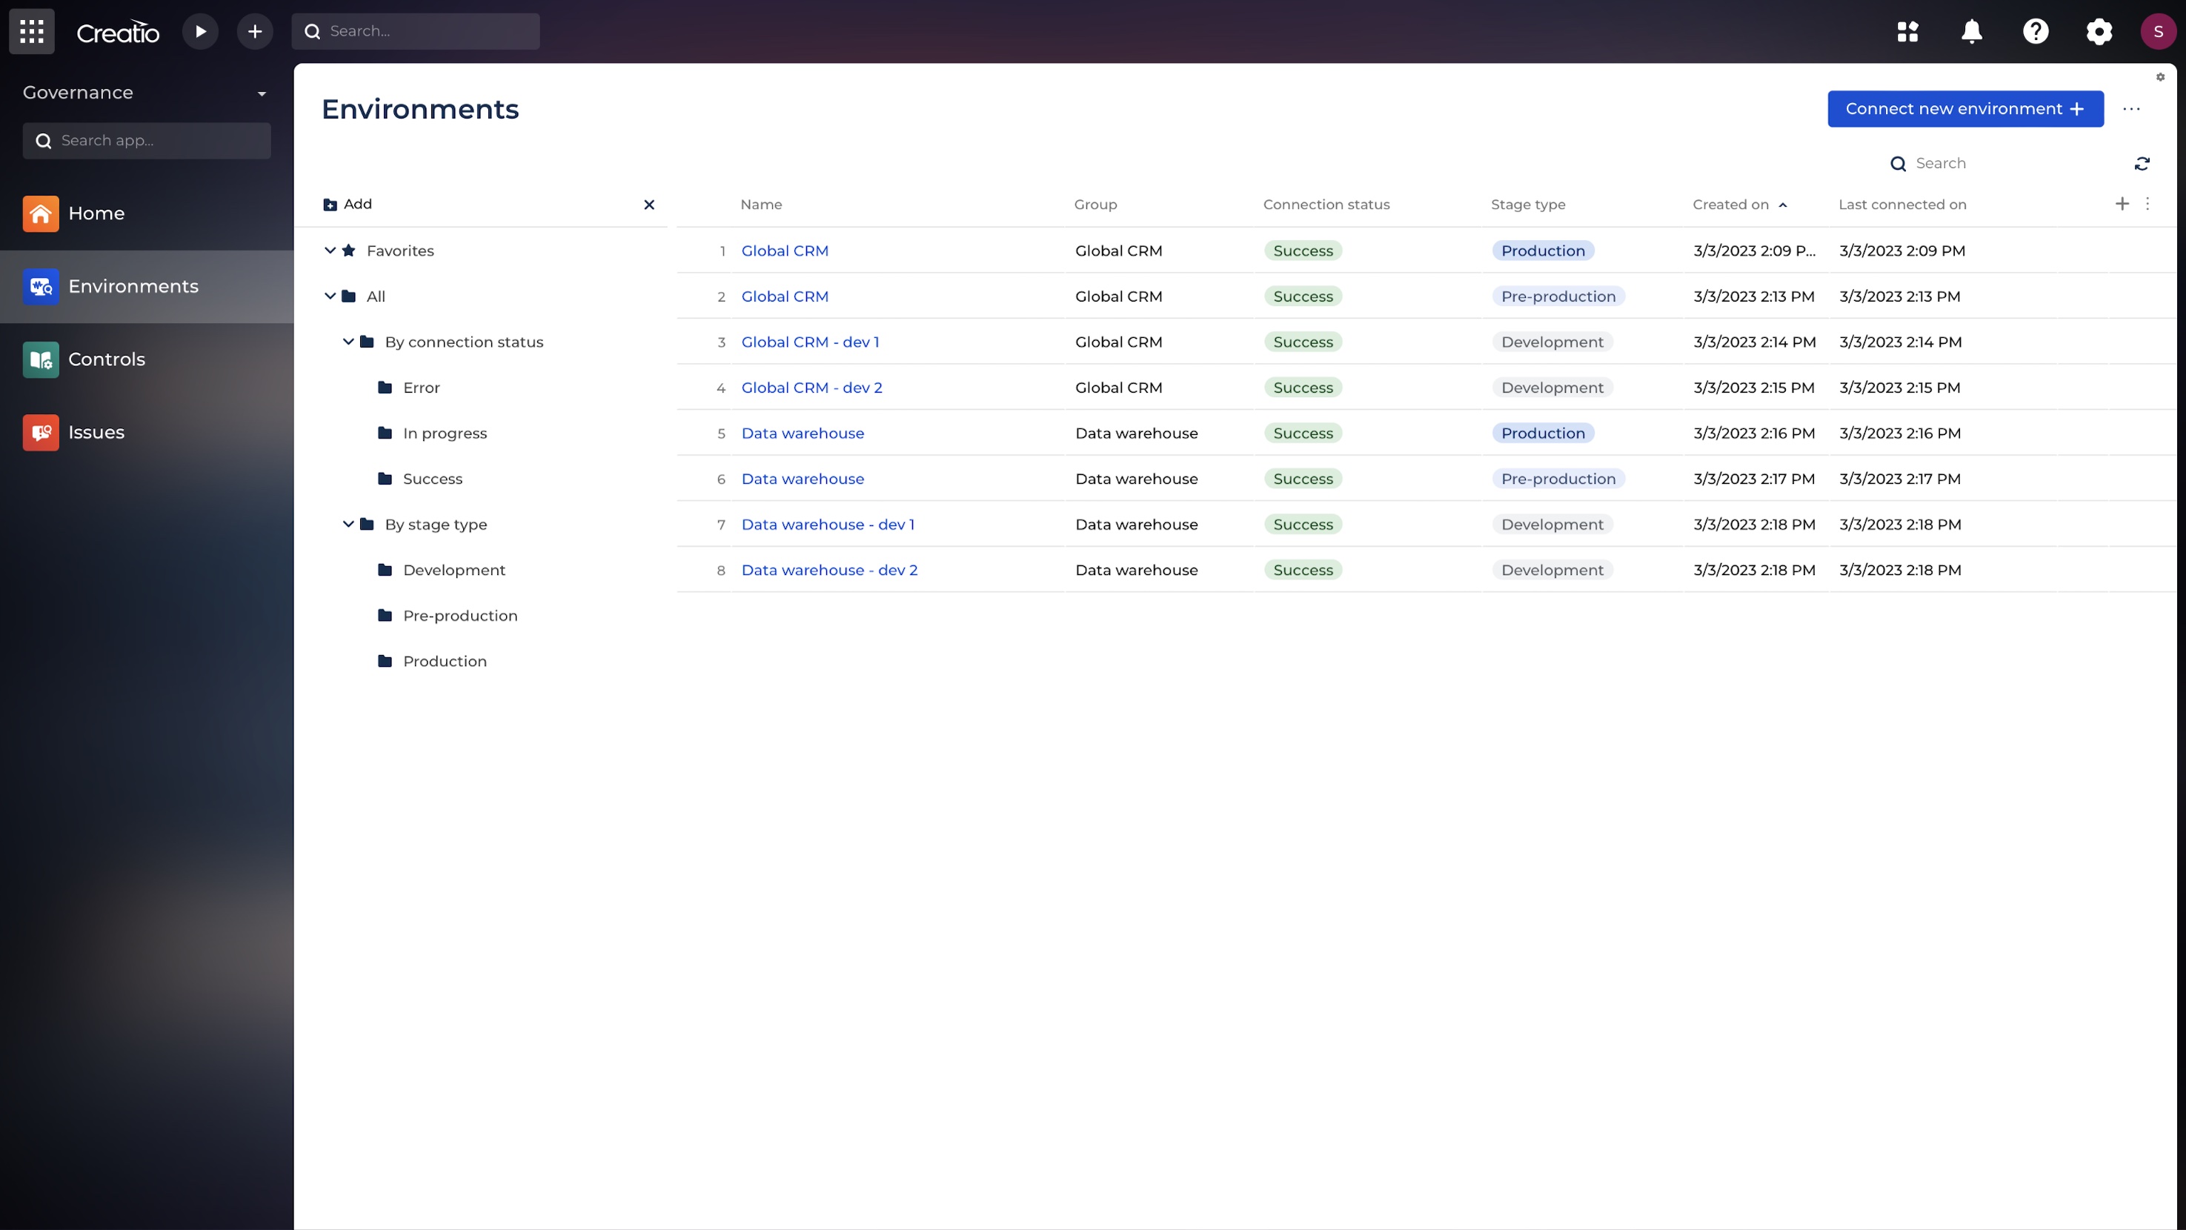Click inside the Search app field in the sidebar
Viewport: 2186px width, 1230px height.
(x=147, y=140)
